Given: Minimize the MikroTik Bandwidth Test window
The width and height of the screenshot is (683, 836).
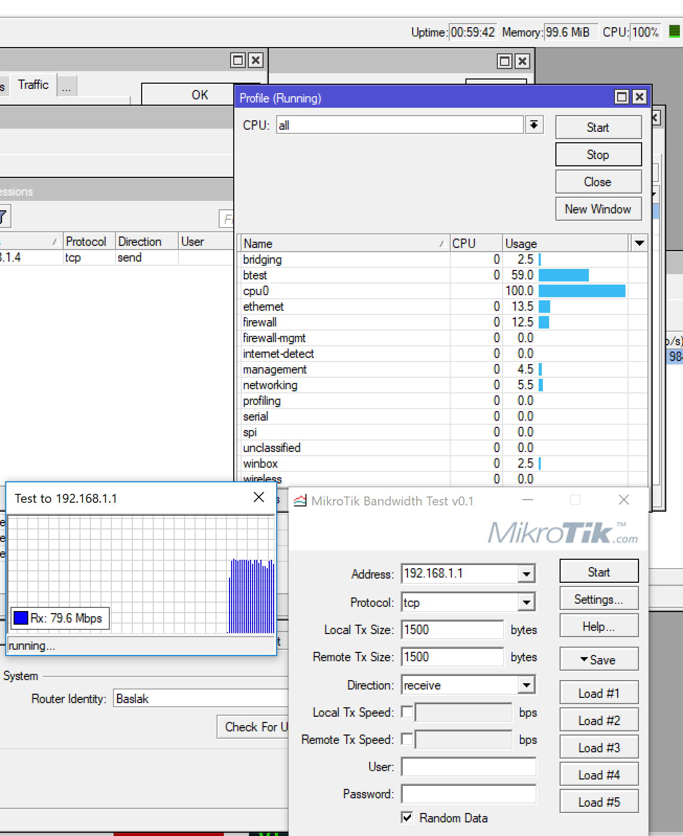Looking at the screenshot, I should [528, 500].
